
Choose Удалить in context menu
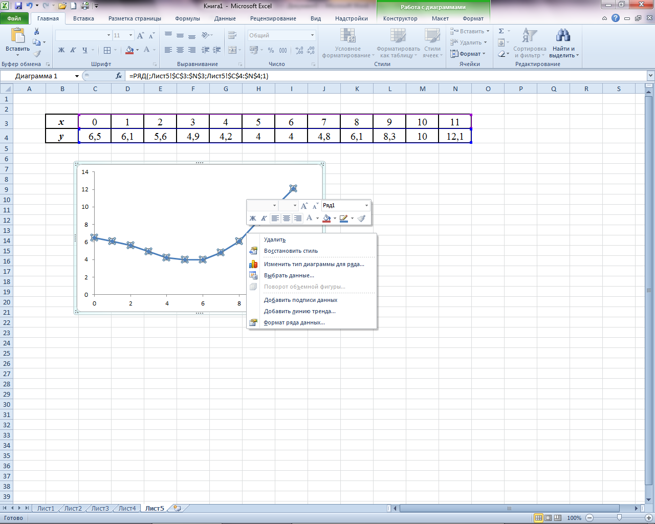[x=312, y=239]
